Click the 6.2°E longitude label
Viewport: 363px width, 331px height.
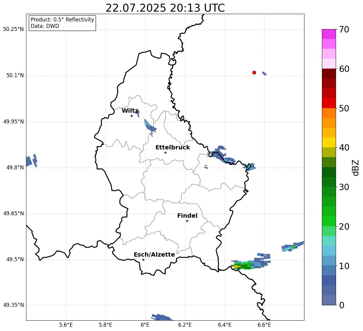185,325
